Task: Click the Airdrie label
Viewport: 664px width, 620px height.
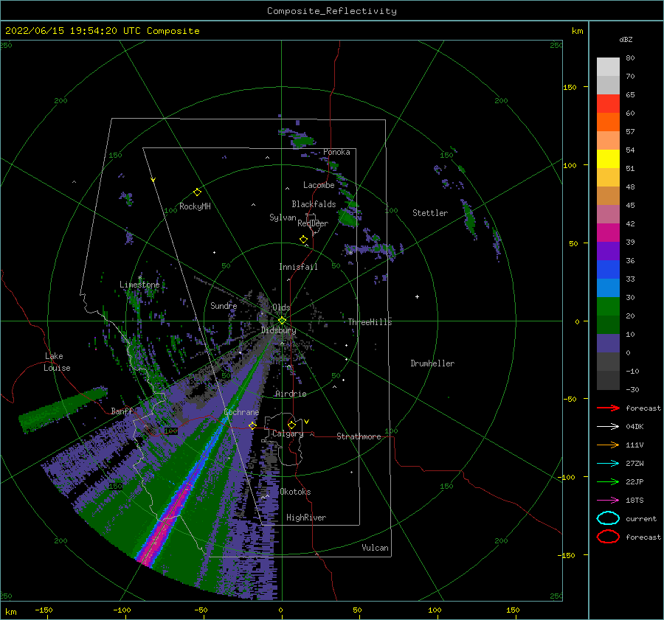Action: pos(291,394)
